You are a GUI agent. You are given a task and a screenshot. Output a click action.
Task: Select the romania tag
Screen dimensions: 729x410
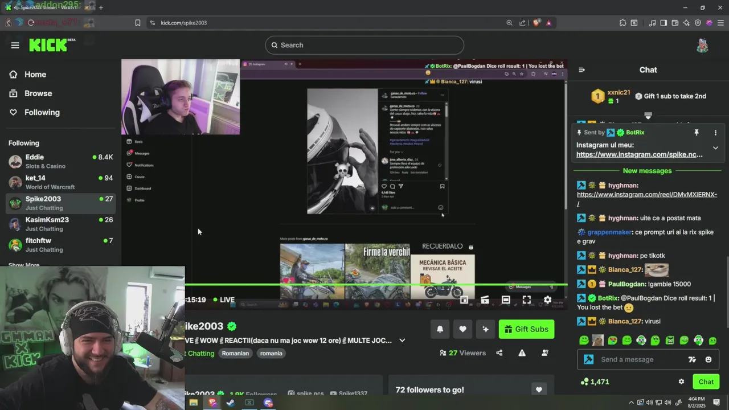(x=271, y=353)
